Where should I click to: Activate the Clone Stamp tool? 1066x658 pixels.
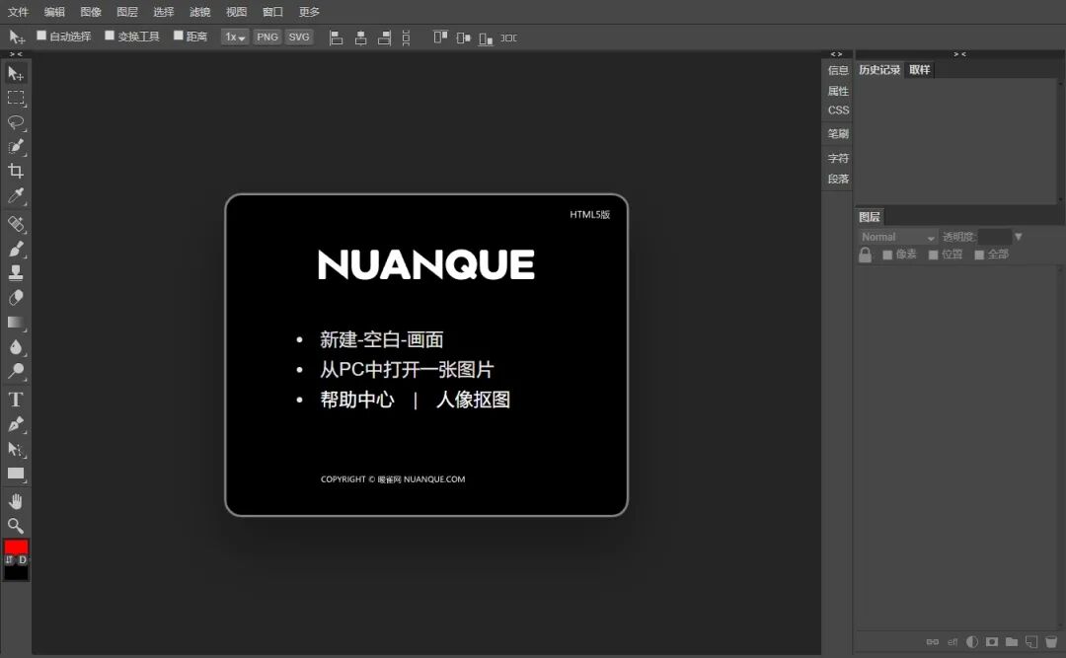tap(16, 273)
